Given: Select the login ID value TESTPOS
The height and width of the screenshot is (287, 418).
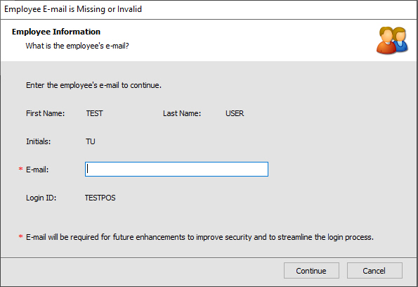Looking at the screenshot, I should click(x=100, y=198).
